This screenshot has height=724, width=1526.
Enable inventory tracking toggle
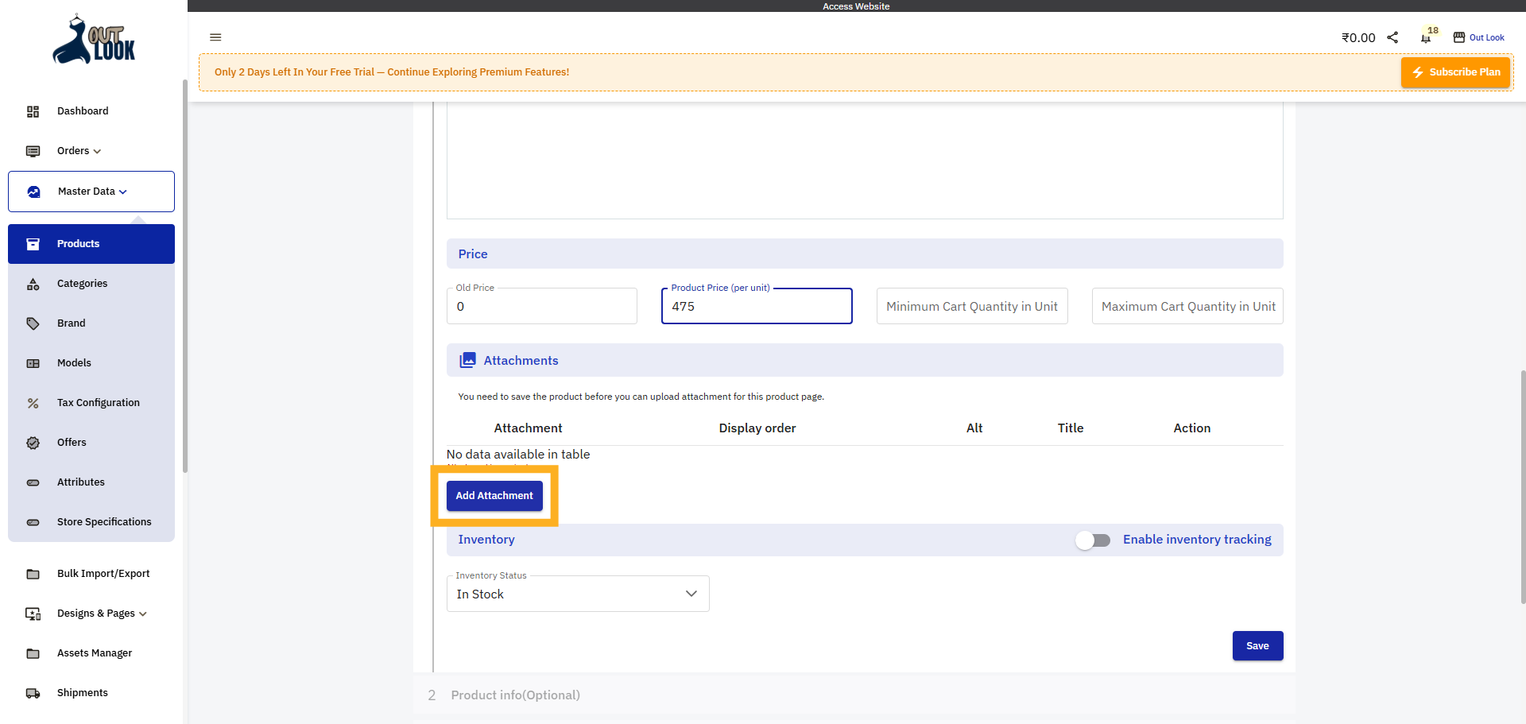pyautogui.click(x=1093, y=540)
